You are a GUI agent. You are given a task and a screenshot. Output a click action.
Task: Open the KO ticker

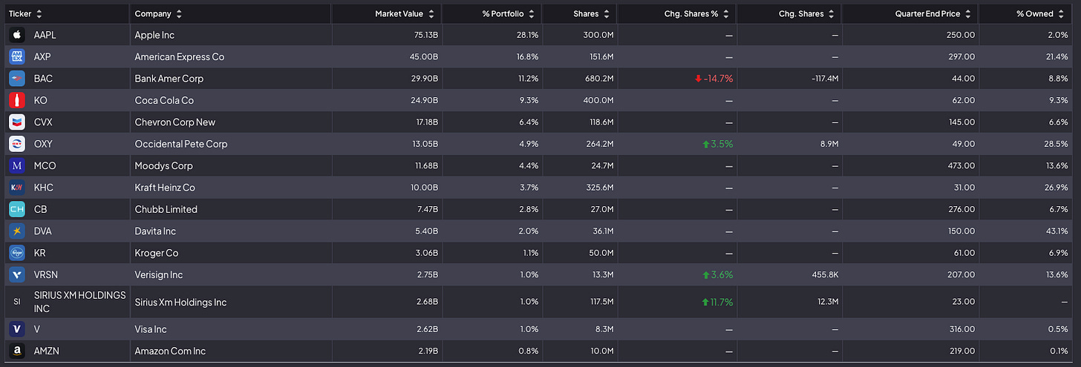tap(41, 100)
